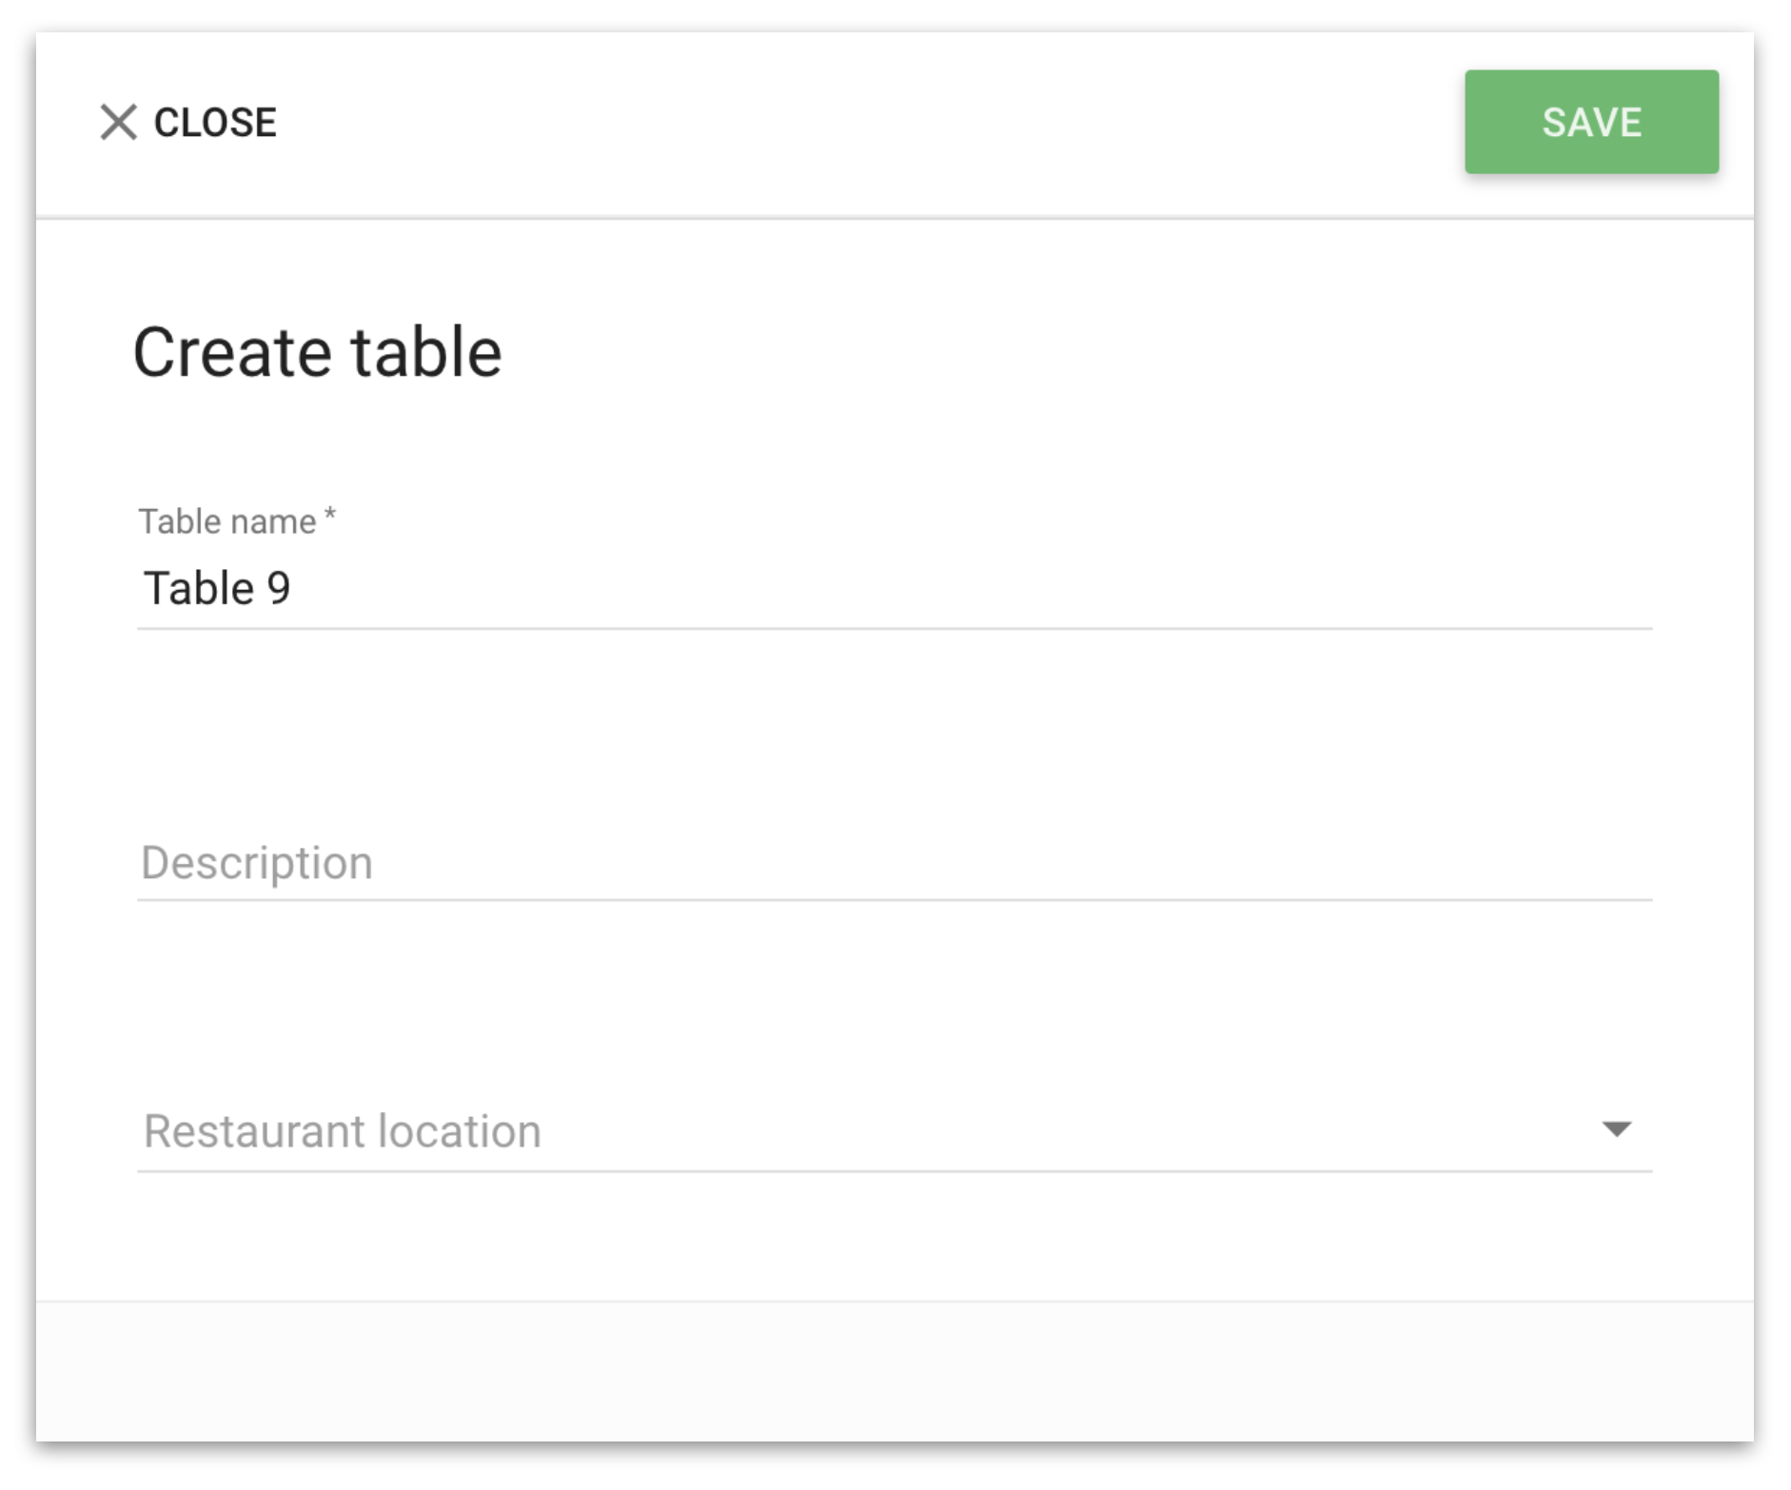
Task: Click the gray footer area of dialog
Action: 895,1371
